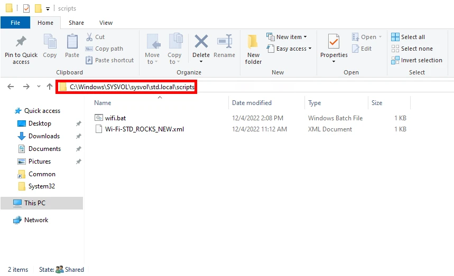Create a New folder
454x276 pixels.
pyautogui.click(x=253, y=49)
